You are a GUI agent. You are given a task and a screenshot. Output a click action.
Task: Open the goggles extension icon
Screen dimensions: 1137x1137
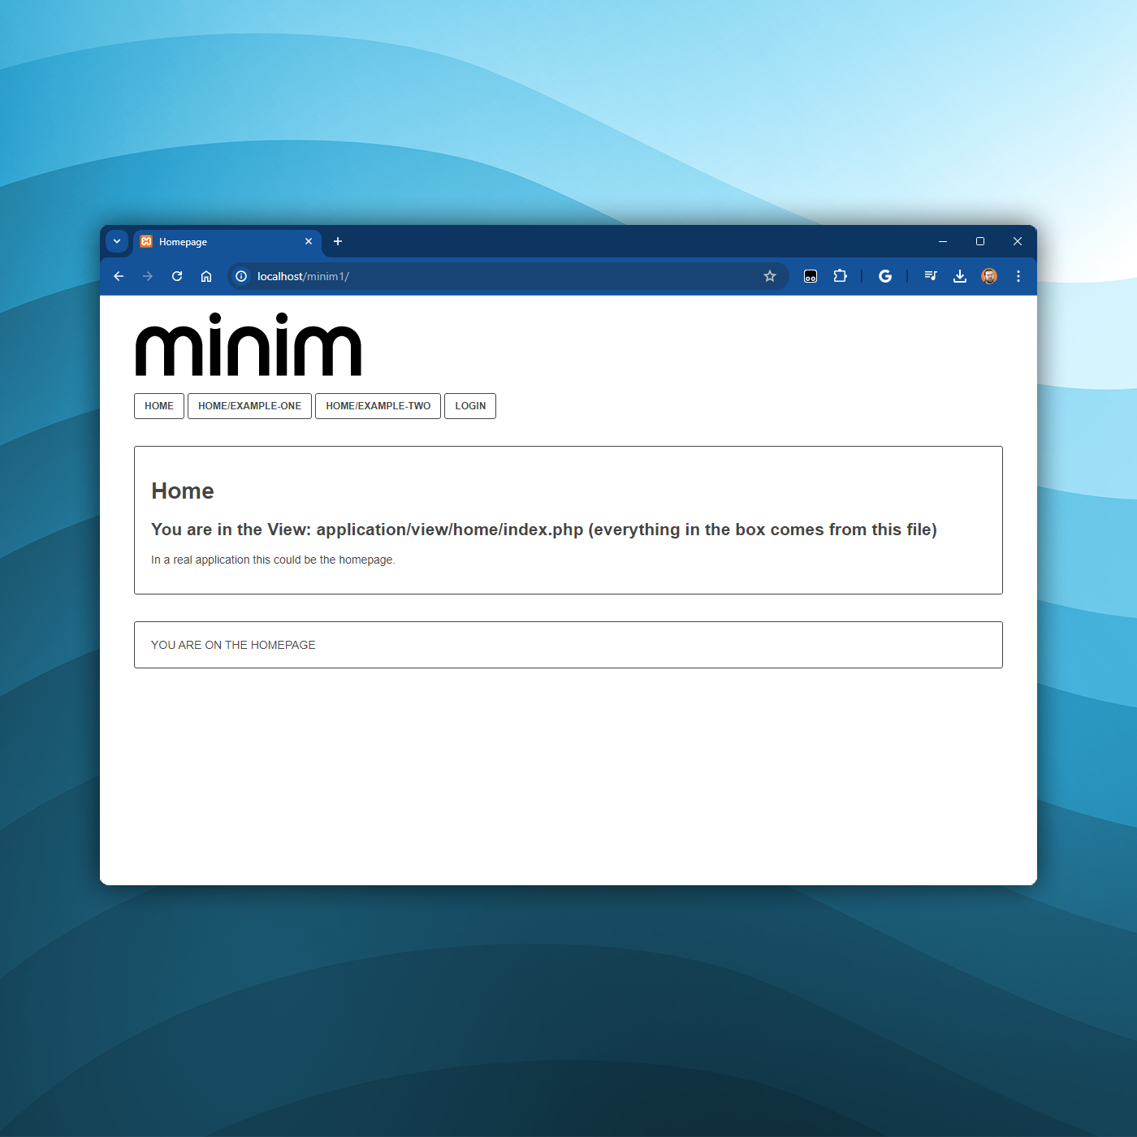click(811, 276)
